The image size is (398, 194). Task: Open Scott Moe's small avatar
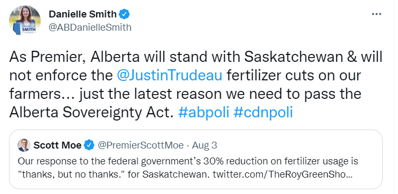[x=24, y=145]
